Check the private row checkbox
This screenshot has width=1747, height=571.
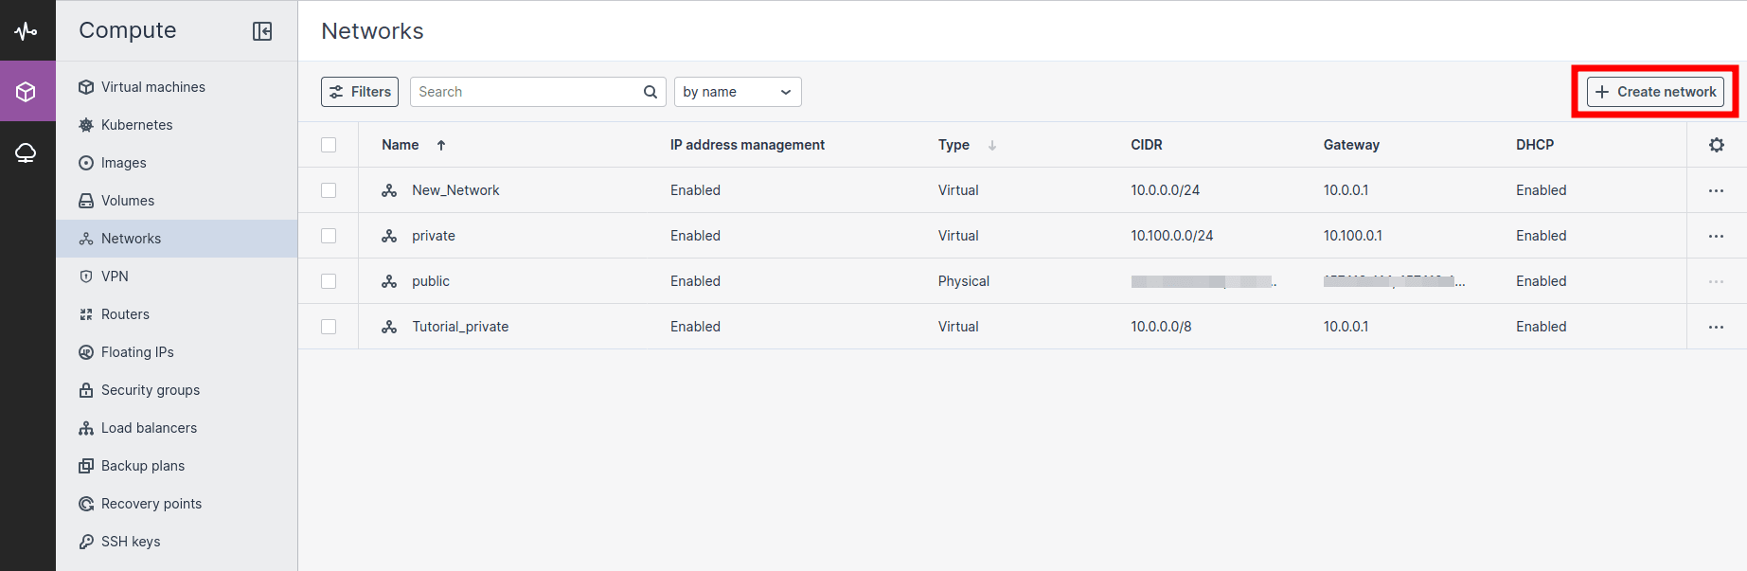click(329, 236)
